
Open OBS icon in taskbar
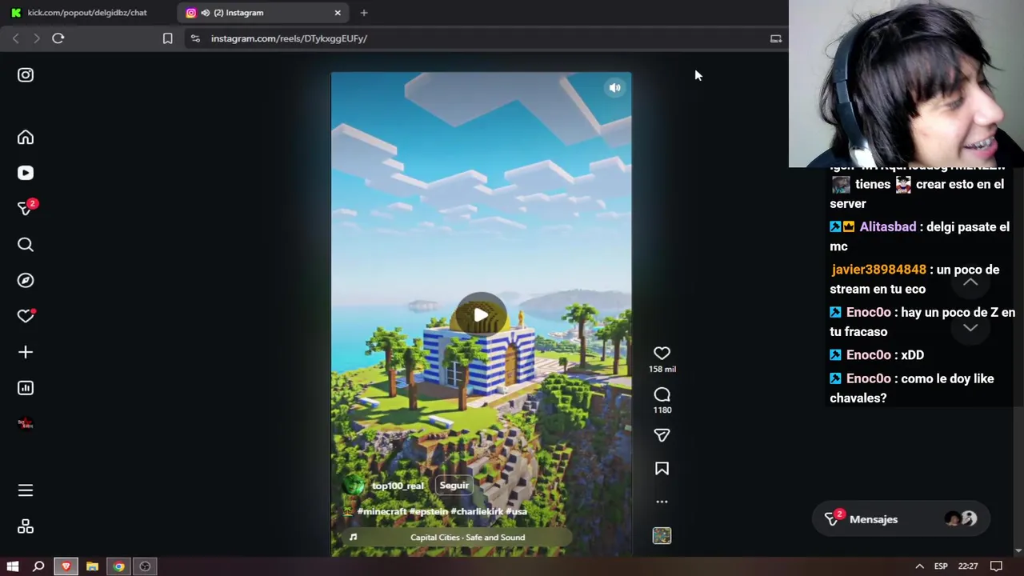click(145, 566)
